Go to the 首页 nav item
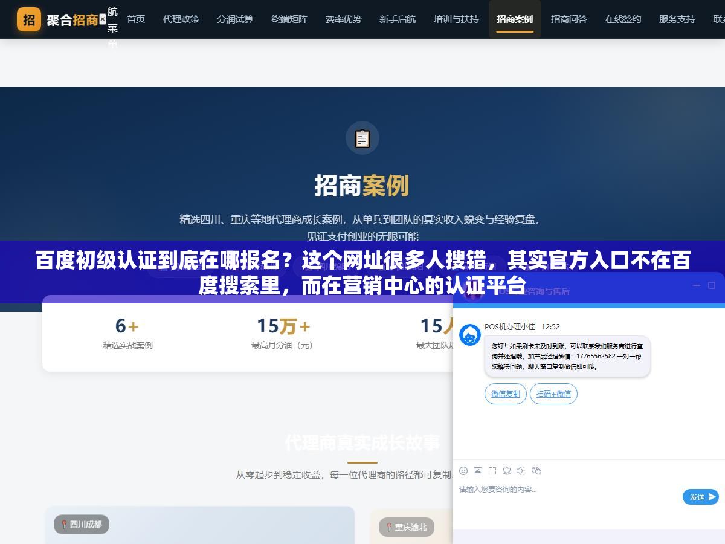Viewport: 725px width, 544px height. click(x=136, y=19)
